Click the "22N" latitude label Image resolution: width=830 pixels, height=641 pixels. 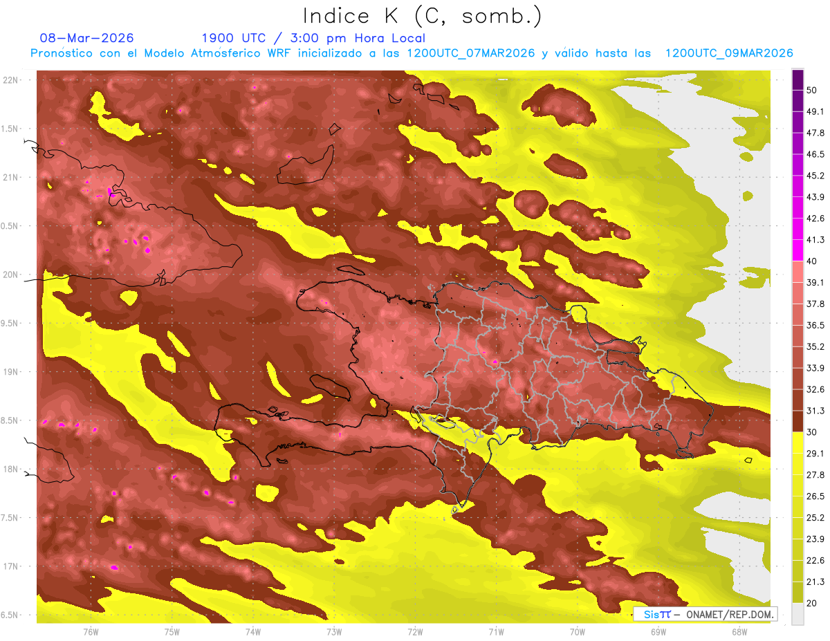click(x=12, y=80)
